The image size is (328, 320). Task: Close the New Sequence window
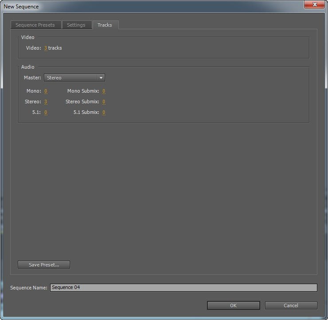[x=314, y=4]
